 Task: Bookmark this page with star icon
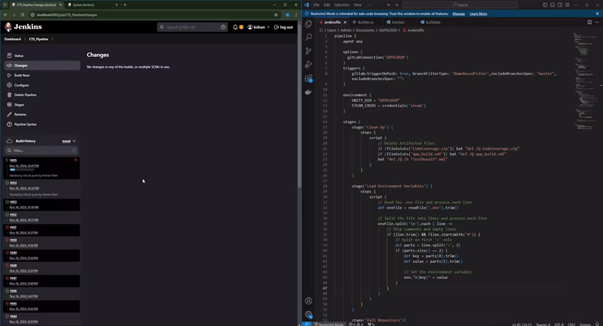276,15
